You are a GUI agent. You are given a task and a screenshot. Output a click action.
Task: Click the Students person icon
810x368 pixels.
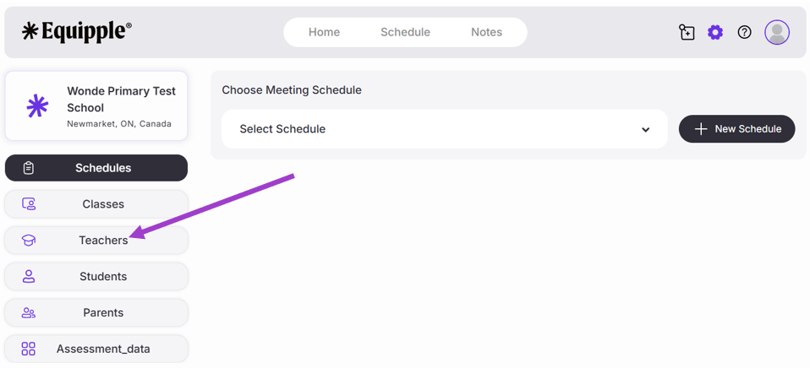tap(29, 277)
